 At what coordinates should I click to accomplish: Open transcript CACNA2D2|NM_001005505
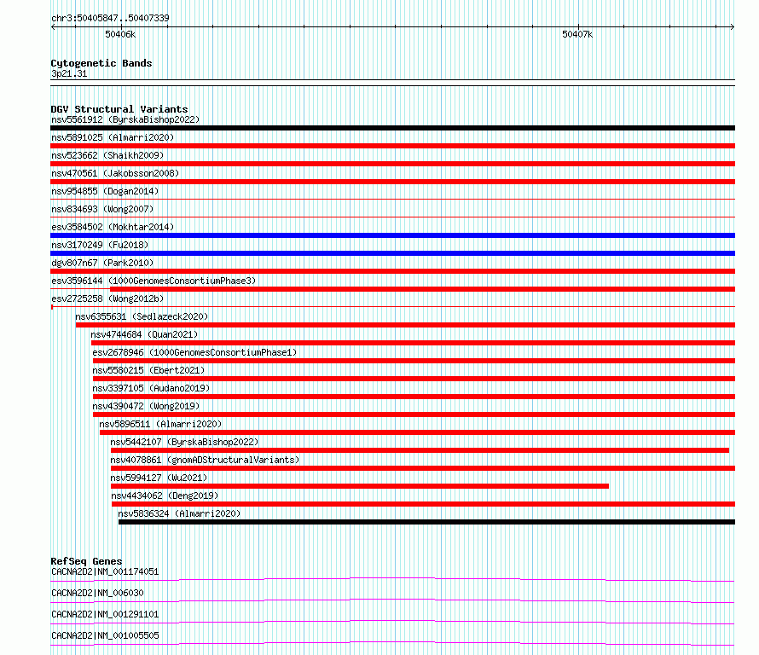[x=105, y=635]
